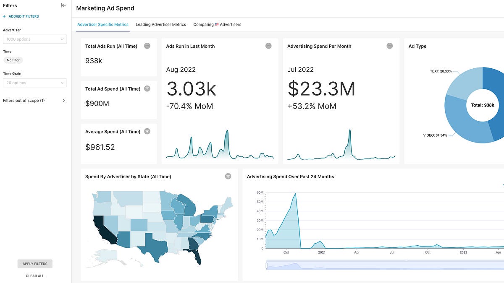
Task: Click the '60M' y-axis label
Action: pos(260,192)
